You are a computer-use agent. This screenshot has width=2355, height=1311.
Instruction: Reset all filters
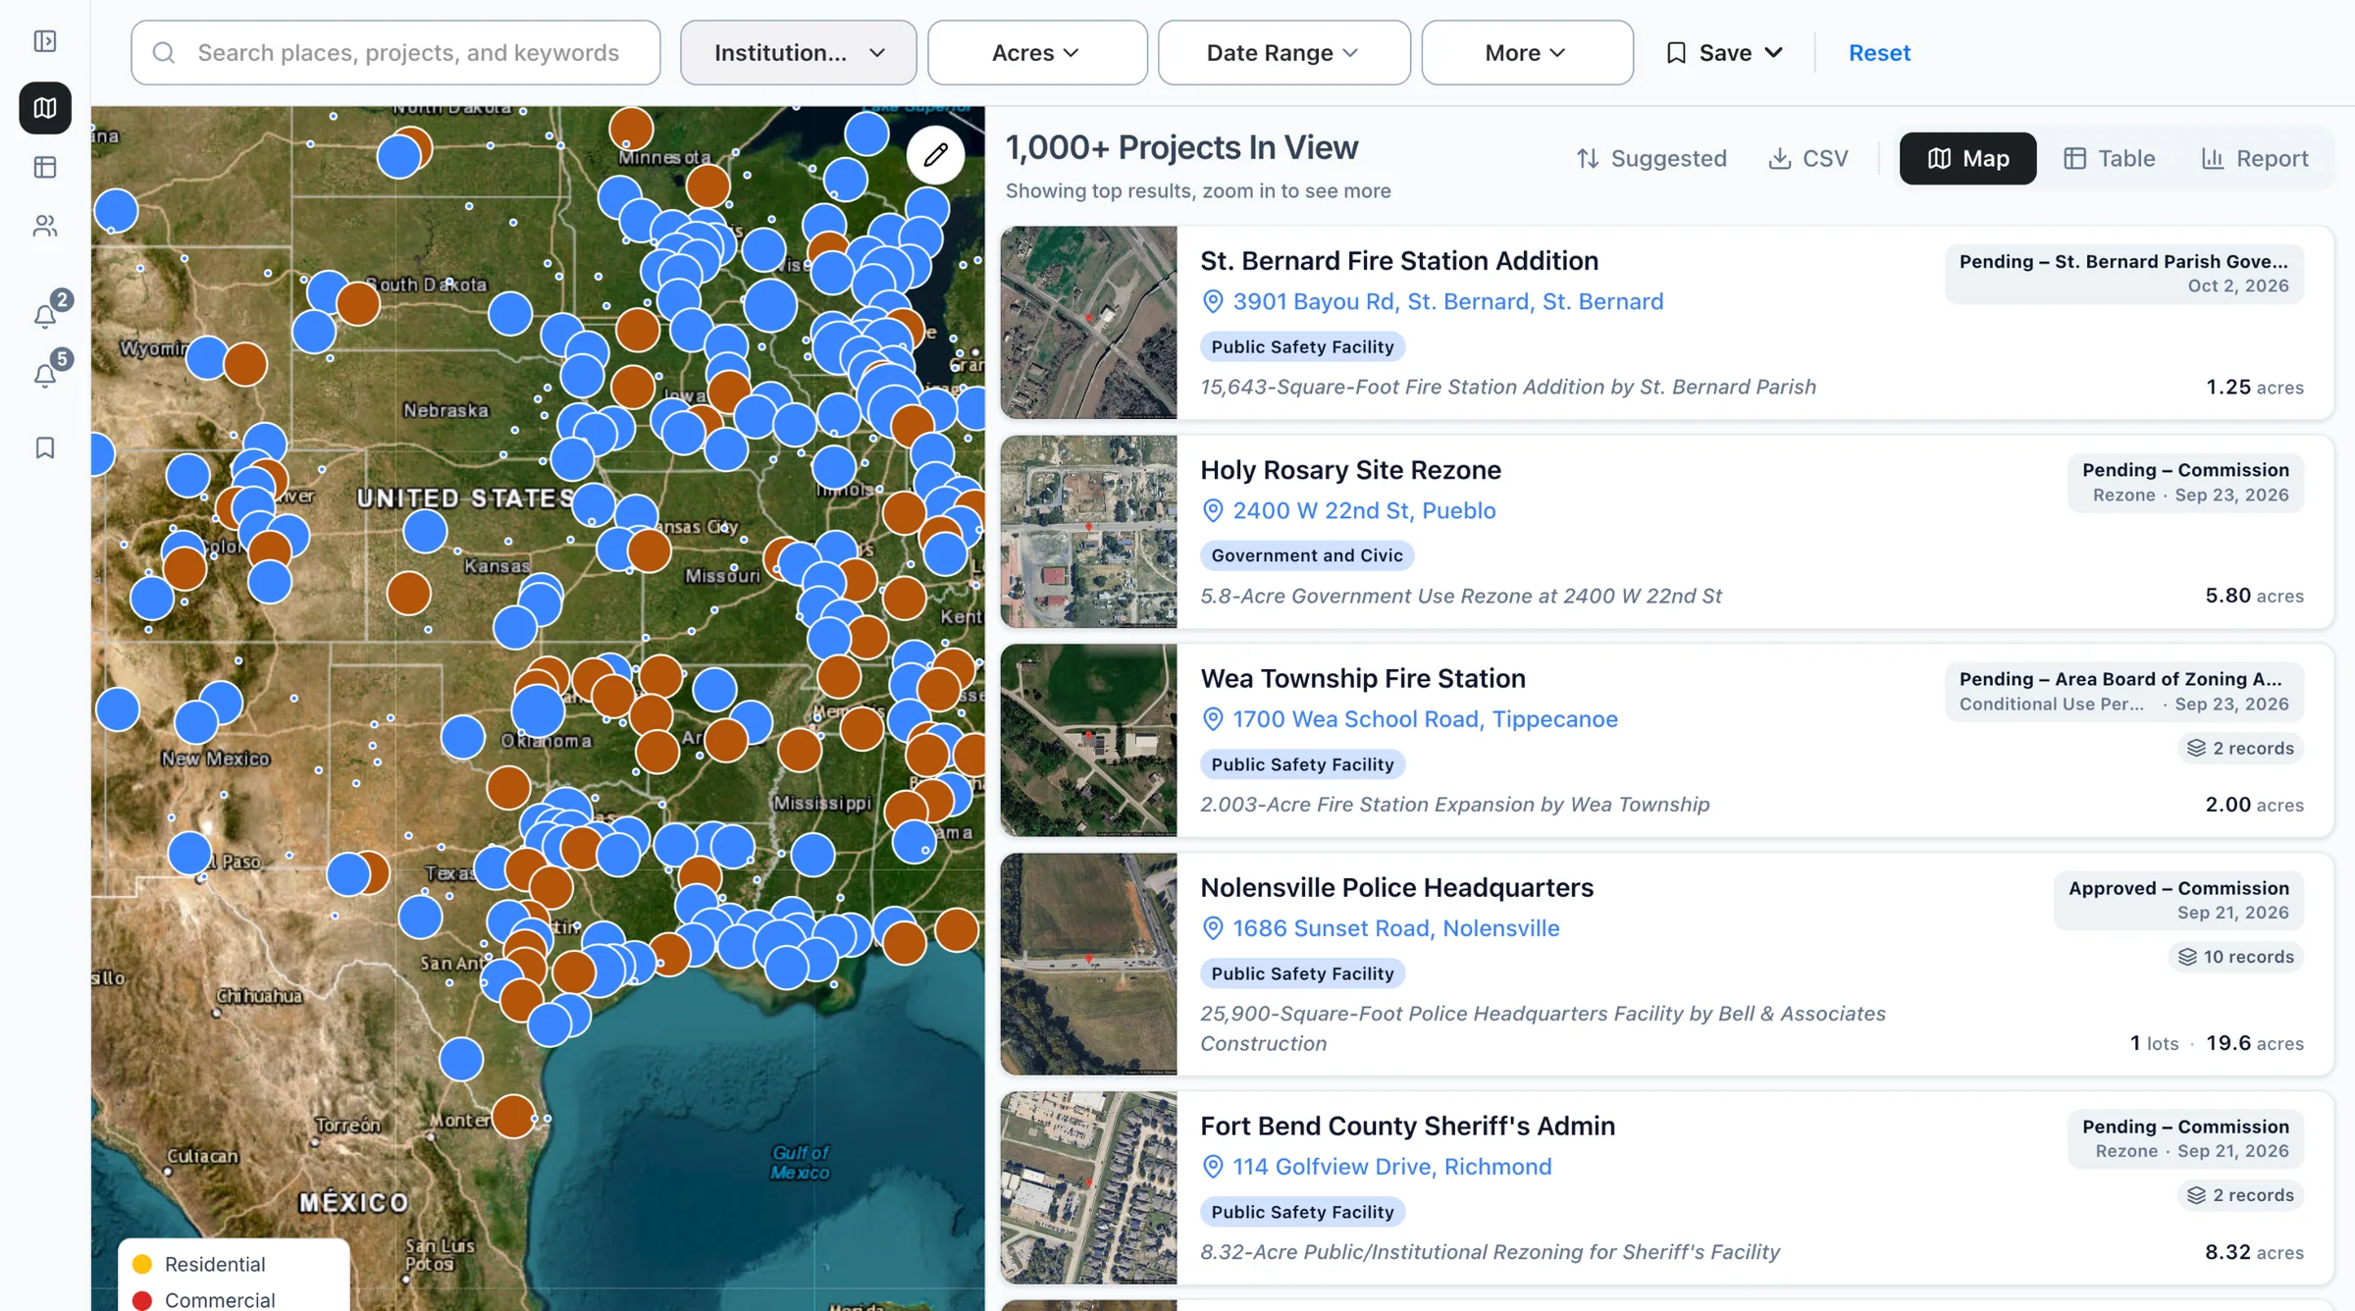pyautogui.click(x=1879, y=53)
